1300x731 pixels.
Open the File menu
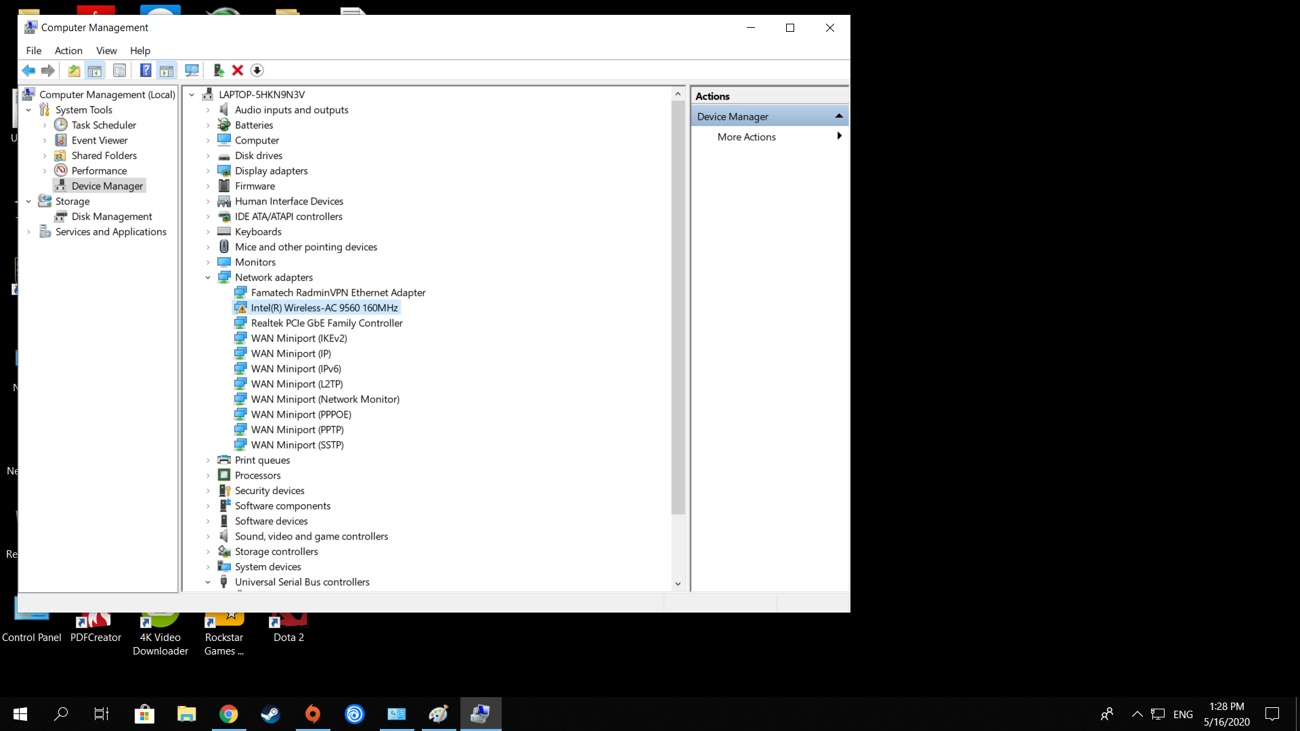[34, 51]
